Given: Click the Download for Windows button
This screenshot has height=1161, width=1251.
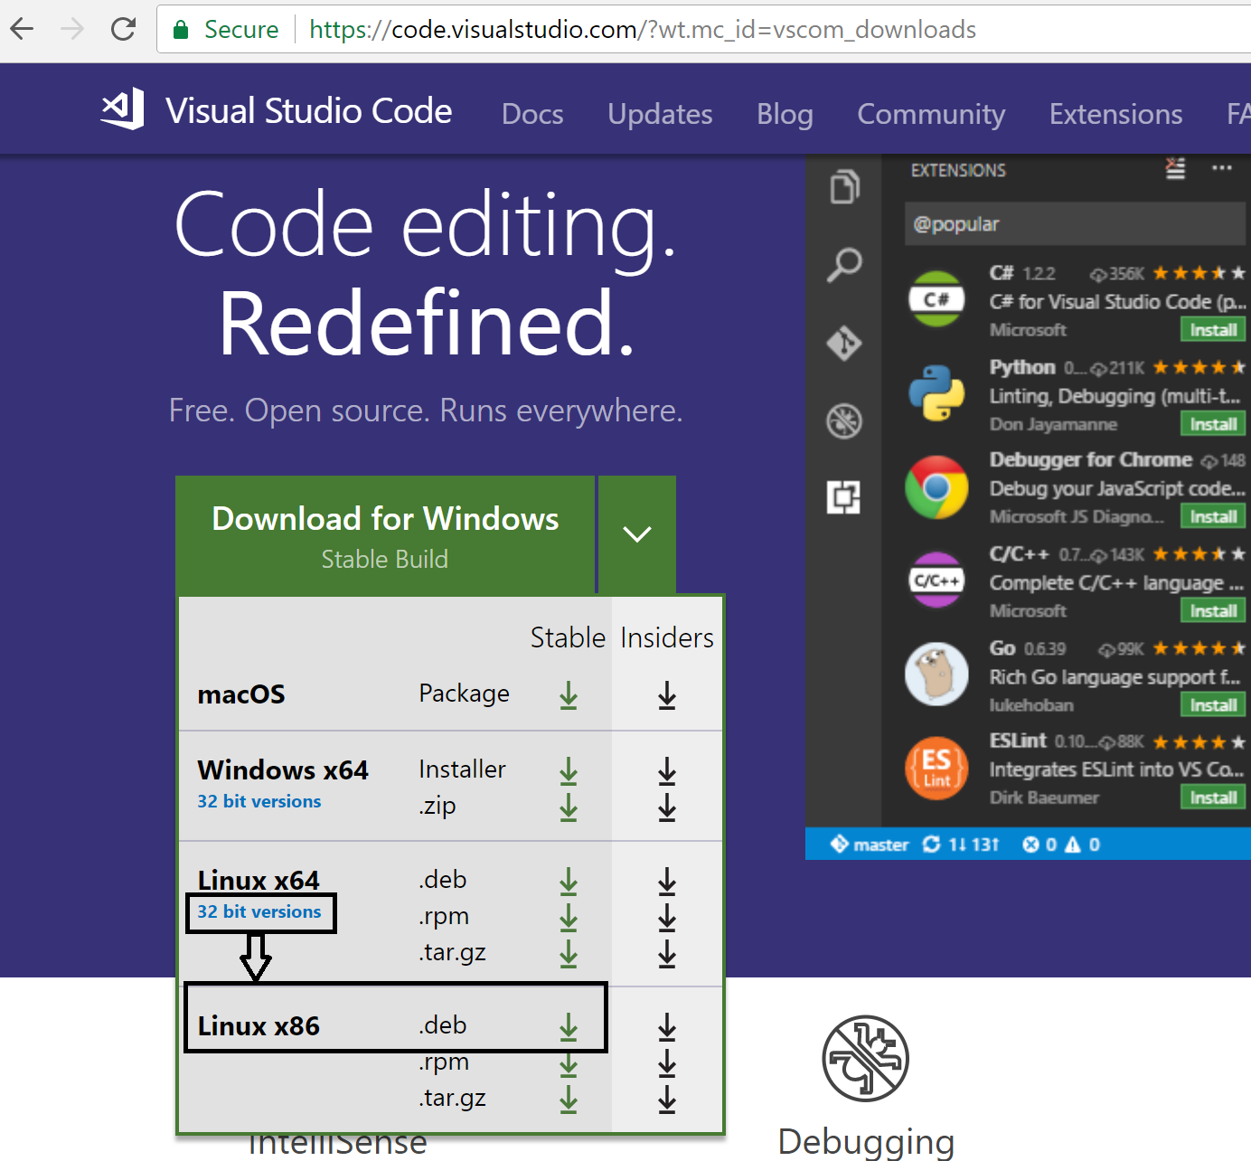Looking at the screenshot, I should [385, 534].
